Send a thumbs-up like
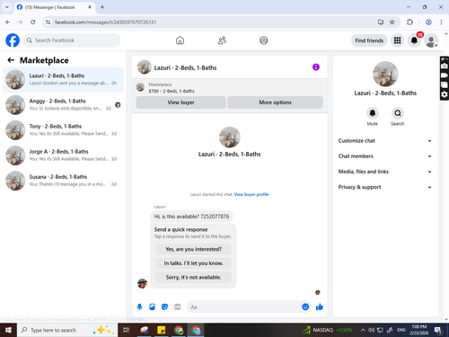449x337 pixels. (320, 306)
